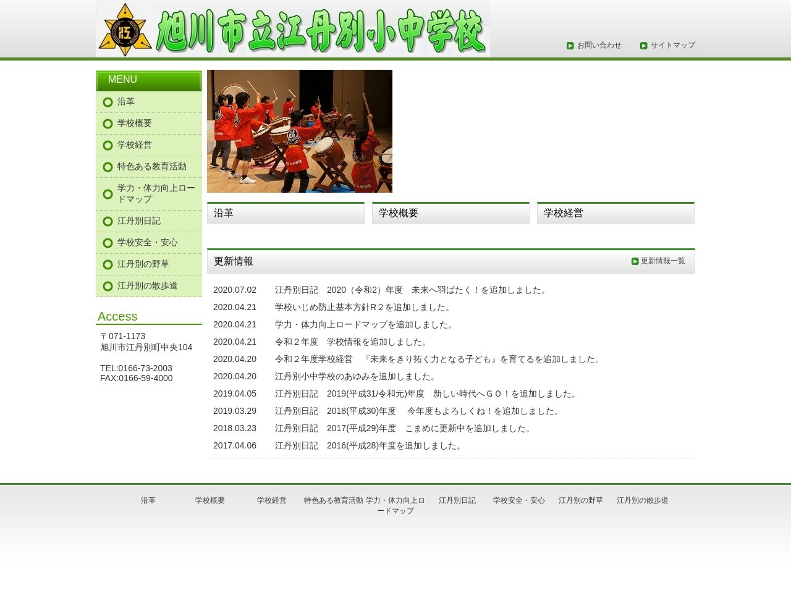Screen dimensions: 791x593
Task: Open 学力・体力向上ロードマップ in footer navigation
Action: point(395,505)
